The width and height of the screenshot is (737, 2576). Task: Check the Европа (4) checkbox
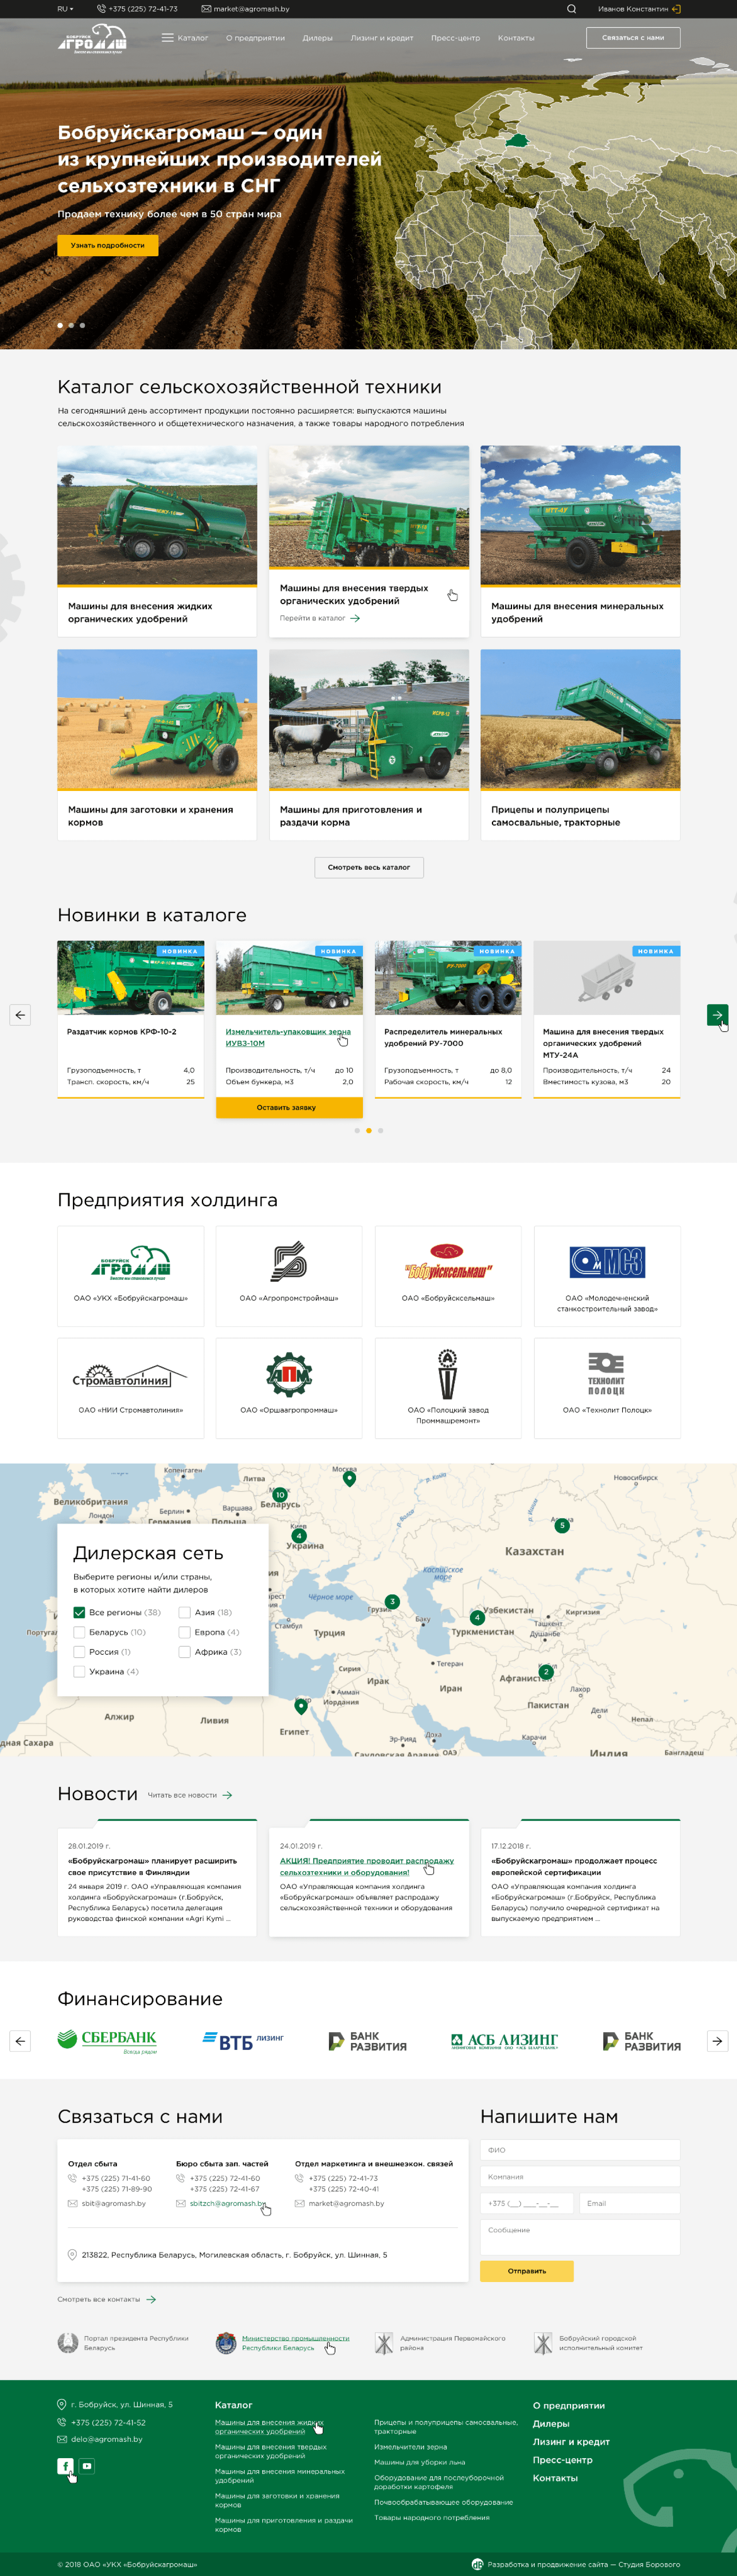pyautogui.click(x=184, y=1632)
